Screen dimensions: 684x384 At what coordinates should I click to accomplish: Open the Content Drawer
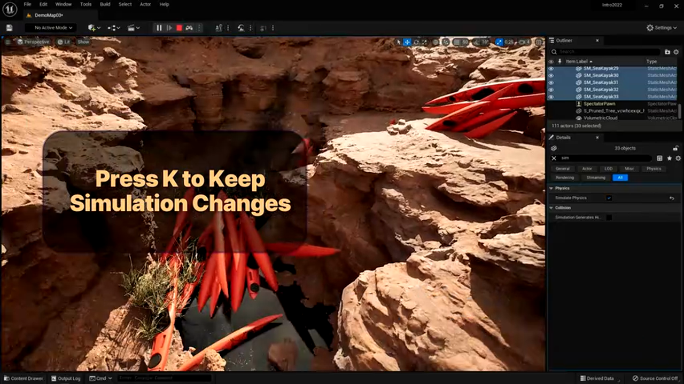point(24,378)
